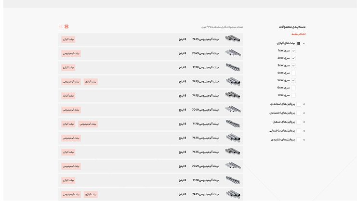The image size is (357, 201).
Task: Check the 'پروفیل‌های اختصاصی' checkbox
Action: [299, 113]
